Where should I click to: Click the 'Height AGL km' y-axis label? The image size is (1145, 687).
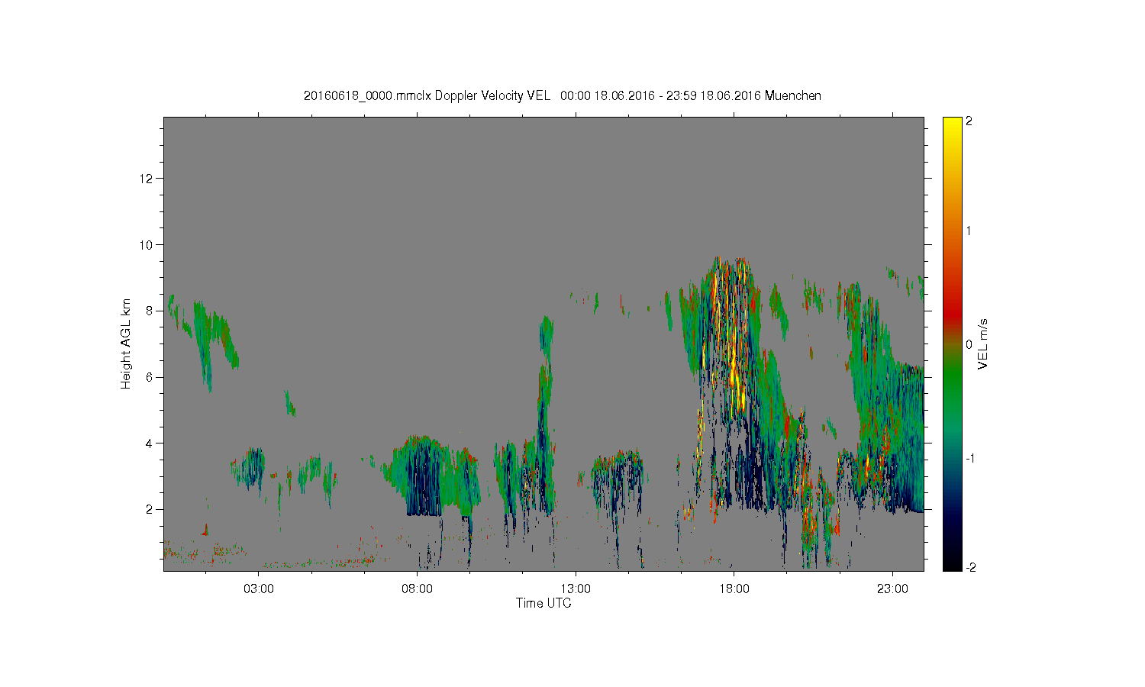coord(126,343)
